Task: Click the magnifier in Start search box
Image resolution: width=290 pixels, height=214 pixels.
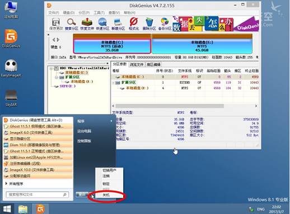Action: [x=64, y=194]
